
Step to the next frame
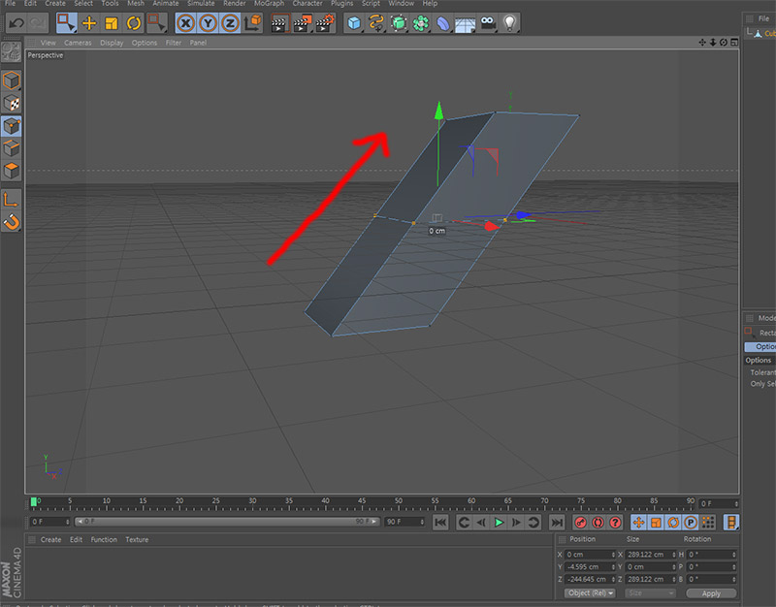[x=516, y=523]
